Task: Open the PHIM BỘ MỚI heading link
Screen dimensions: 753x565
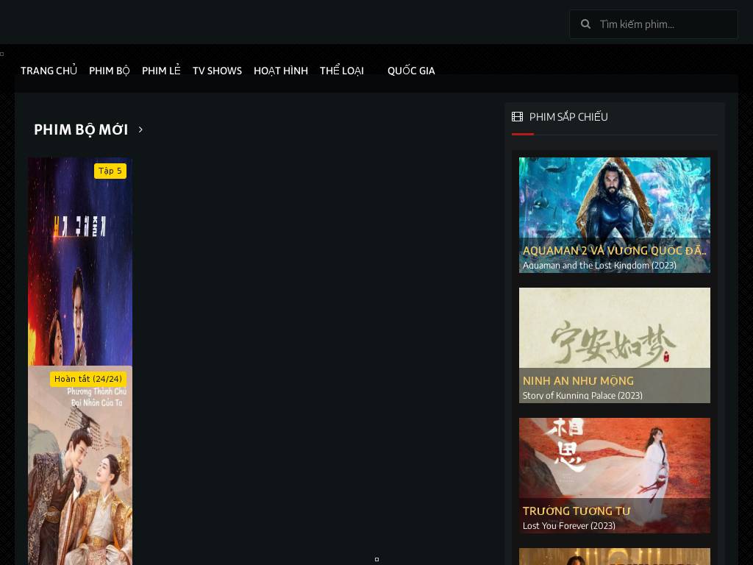Action: point(81,129)
